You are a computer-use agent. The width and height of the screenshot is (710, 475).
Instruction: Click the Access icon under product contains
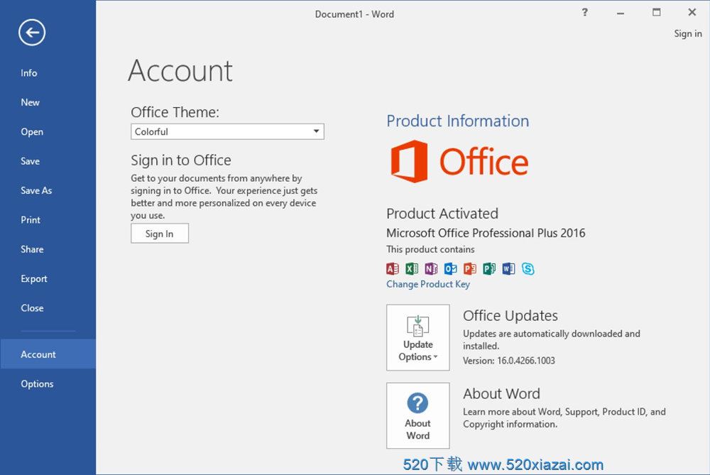[x=393, y=269]
